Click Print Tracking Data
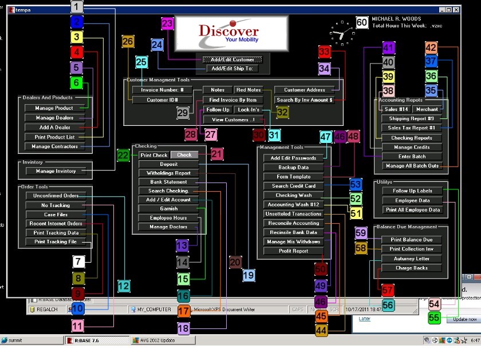481x349 pixels. point(56,233)
